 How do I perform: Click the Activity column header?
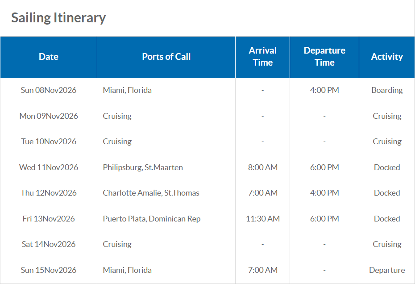point(387,57)
